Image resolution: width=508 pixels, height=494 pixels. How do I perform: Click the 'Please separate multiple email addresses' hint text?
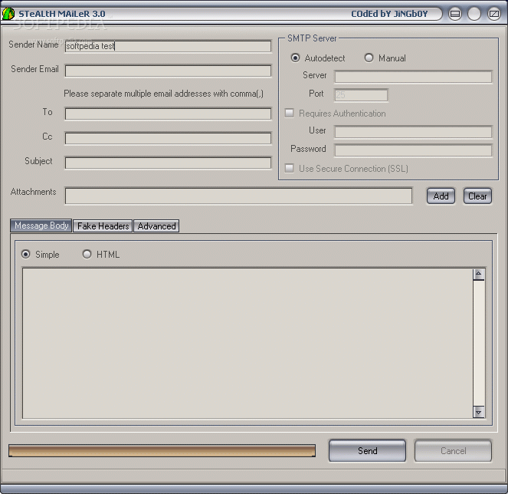[x=164, y=94]
